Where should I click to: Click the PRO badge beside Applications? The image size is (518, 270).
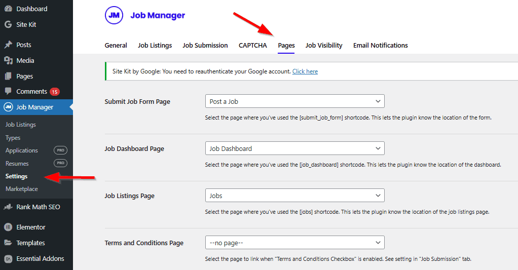60,150
